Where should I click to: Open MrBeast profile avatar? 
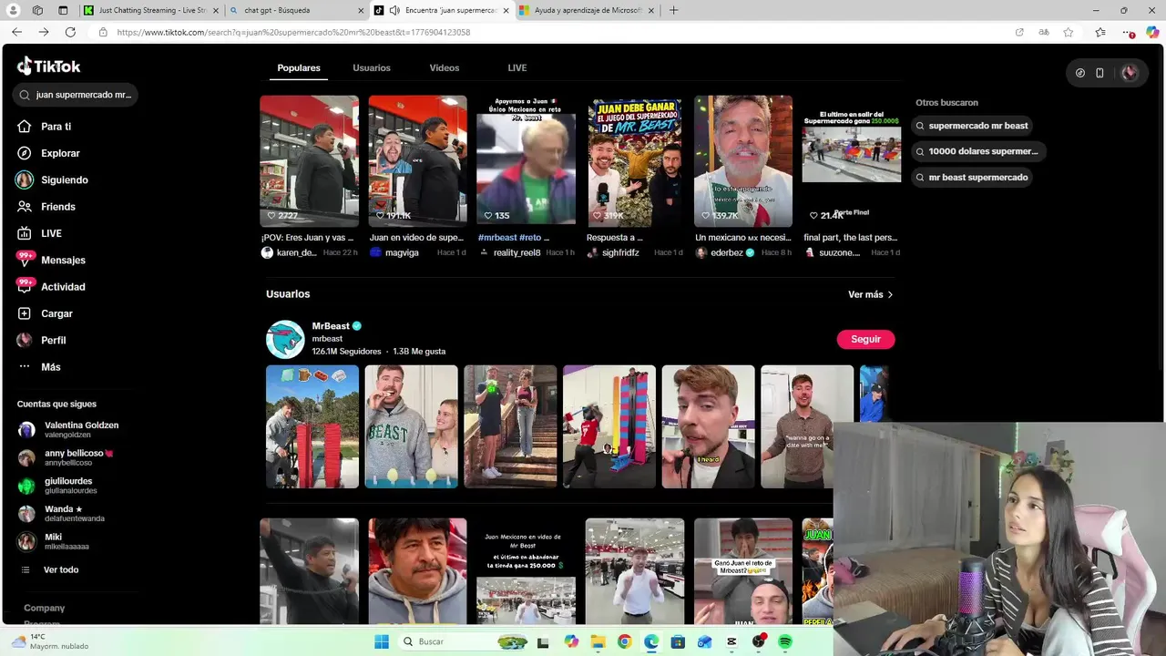point(285,339)
